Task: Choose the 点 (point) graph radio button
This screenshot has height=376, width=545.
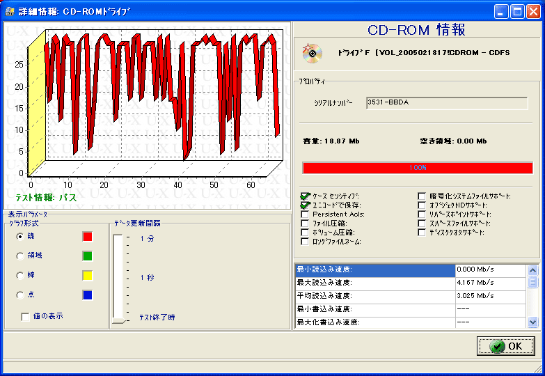Action: point(19,295)
